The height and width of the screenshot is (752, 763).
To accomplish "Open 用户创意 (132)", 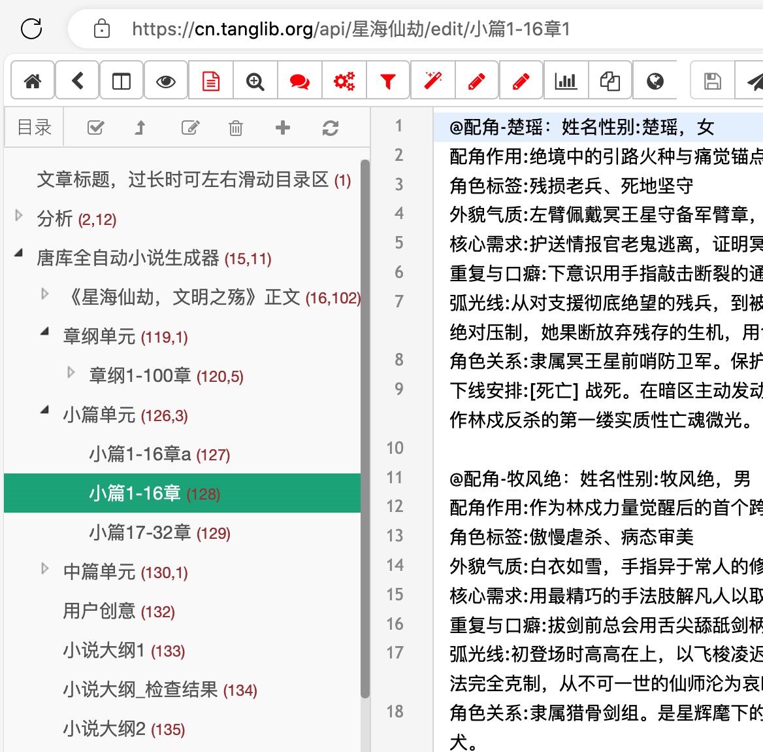I will tap(119, 611).
